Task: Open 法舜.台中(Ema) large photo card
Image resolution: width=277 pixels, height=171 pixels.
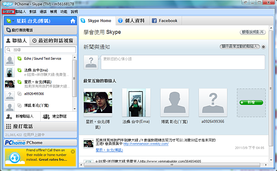Action: [136, 103]
